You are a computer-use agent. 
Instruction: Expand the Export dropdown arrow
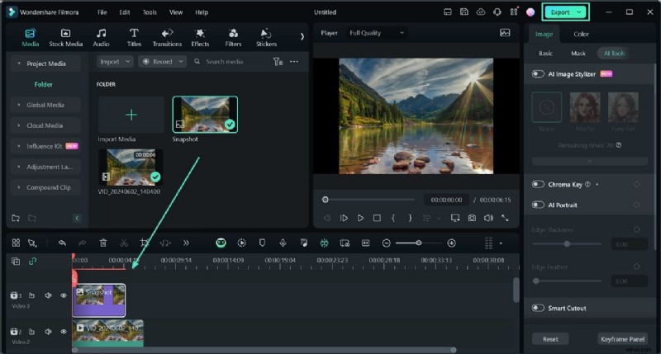coord(579,12)
